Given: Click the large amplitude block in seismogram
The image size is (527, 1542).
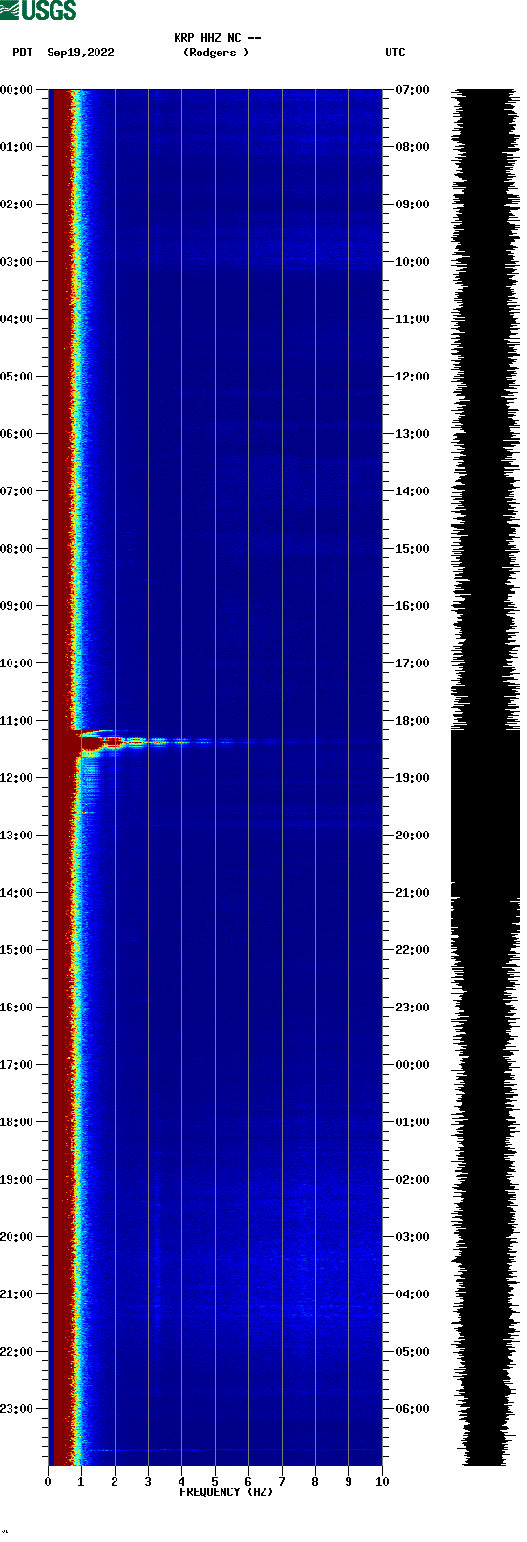Looking at the screenshot, I should 485,814.
